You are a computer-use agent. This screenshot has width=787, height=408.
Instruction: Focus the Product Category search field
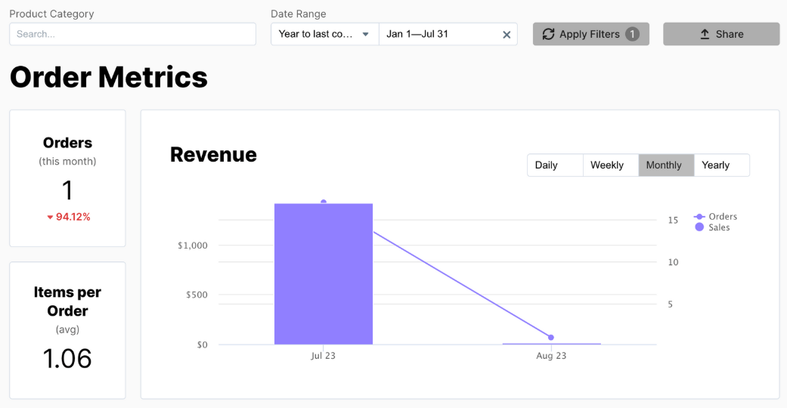pos(132,34)
